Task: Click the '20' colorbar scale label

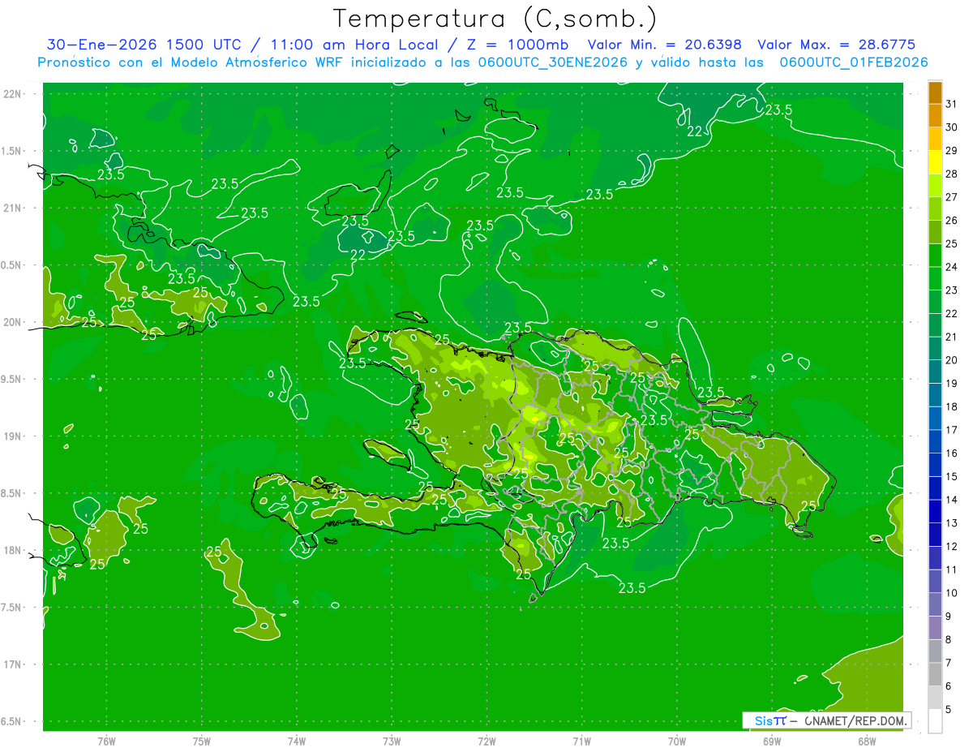Action: pyautogui.click(x=951, y=359)
